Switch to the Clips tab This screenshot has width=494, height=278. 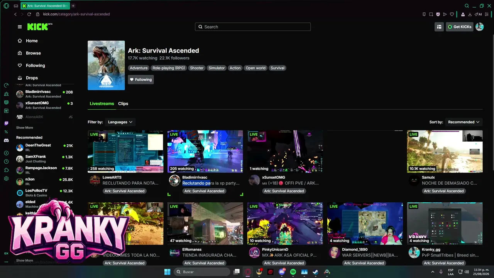123,103
